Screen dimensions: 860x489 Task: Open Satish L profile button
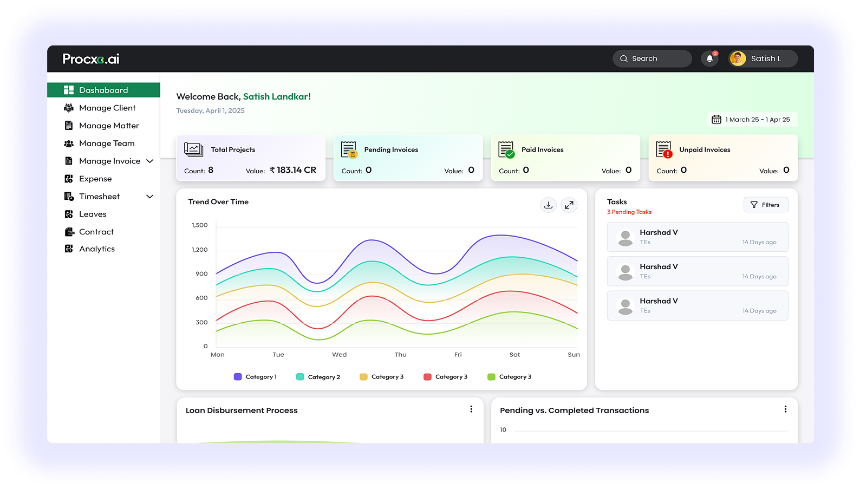tap(763, 58)
